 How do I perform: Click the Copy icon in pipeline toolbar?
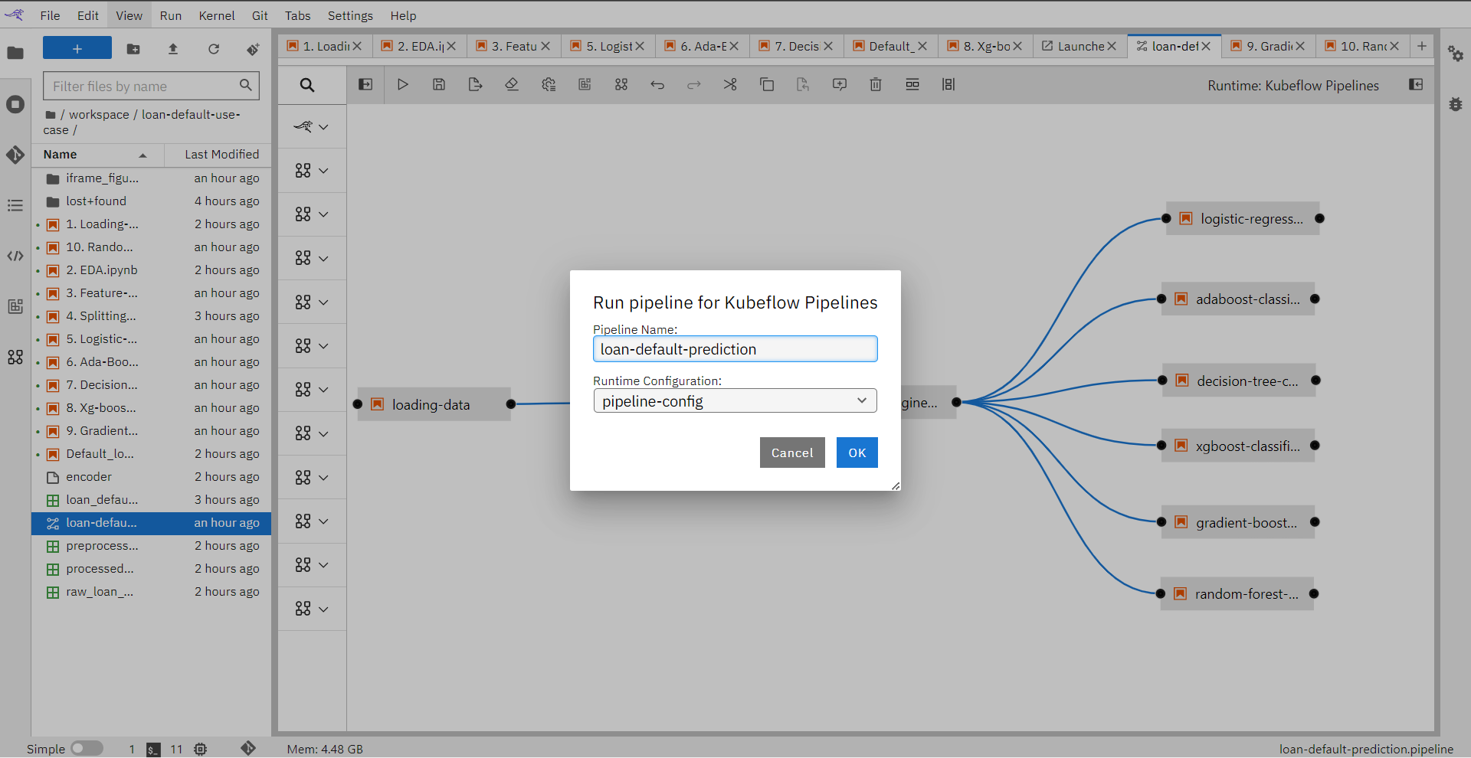(x=767, y=85)
